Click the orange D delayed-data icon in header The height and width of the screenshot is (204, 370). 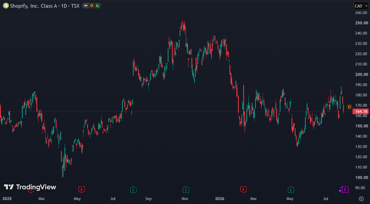(x=92, y=6)
